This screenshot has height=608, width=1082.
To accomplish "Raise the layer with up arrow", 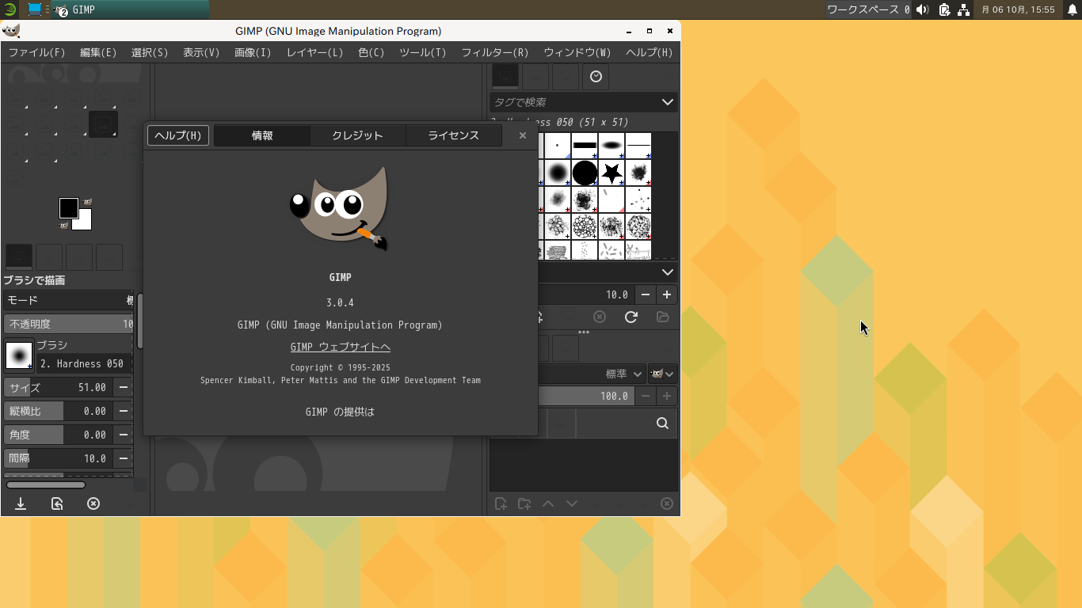I will [x=548, y=503].
